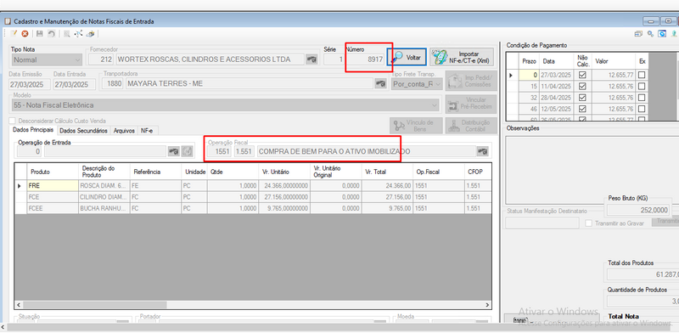679x333 pixels.
Task: Click left arrow of products grid scrollbar
Action: coord(19,305)
